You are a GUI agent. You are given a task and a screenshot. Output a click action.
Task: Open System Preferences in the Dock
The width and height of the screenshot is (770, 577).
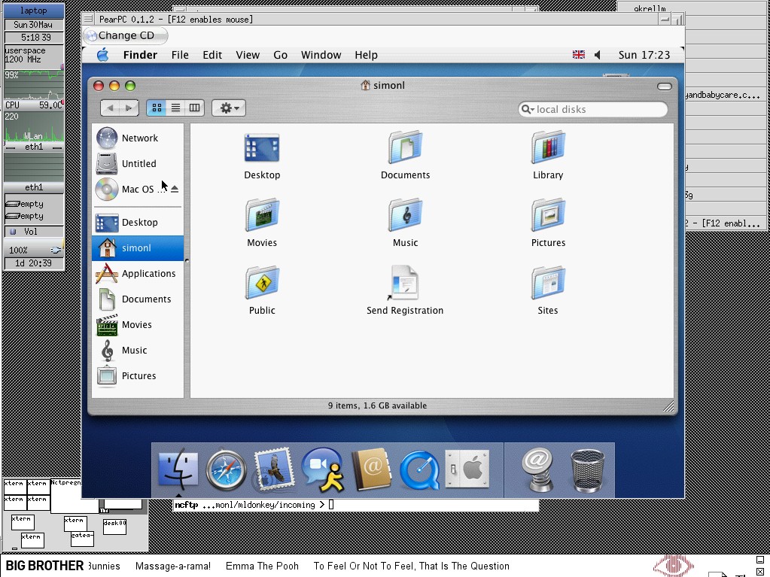[467, 469]
